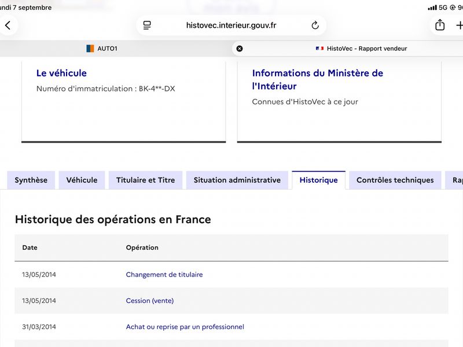This screenshot has width=463, height=347.
Task: Select the Historique tab
Action: (319, 180)
